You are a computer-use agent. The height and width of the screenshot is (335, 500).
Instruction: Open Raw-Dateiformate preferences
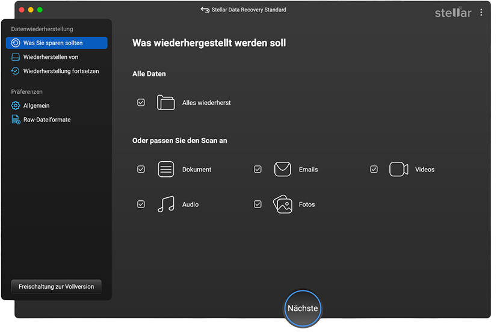pos(46,120)
